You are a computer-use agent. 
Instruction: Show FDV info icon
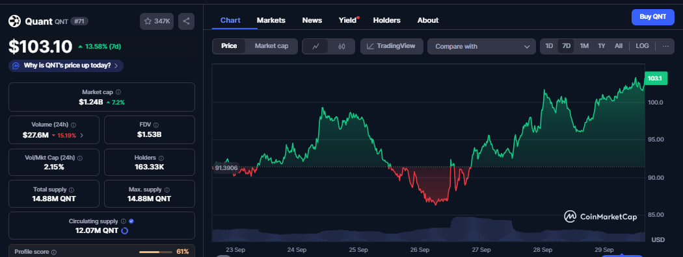tap(156, 125)
